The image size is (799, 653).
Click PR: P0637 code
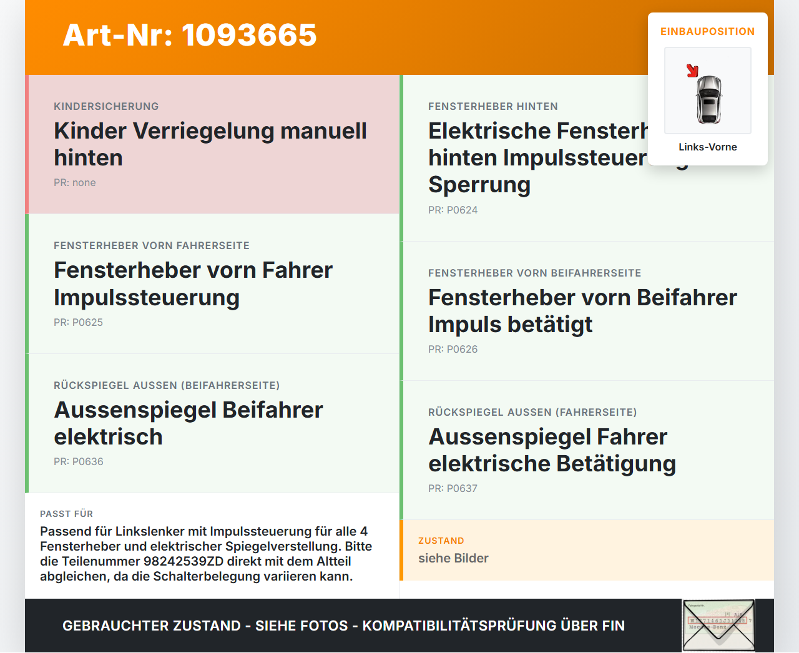pos(453,488)
